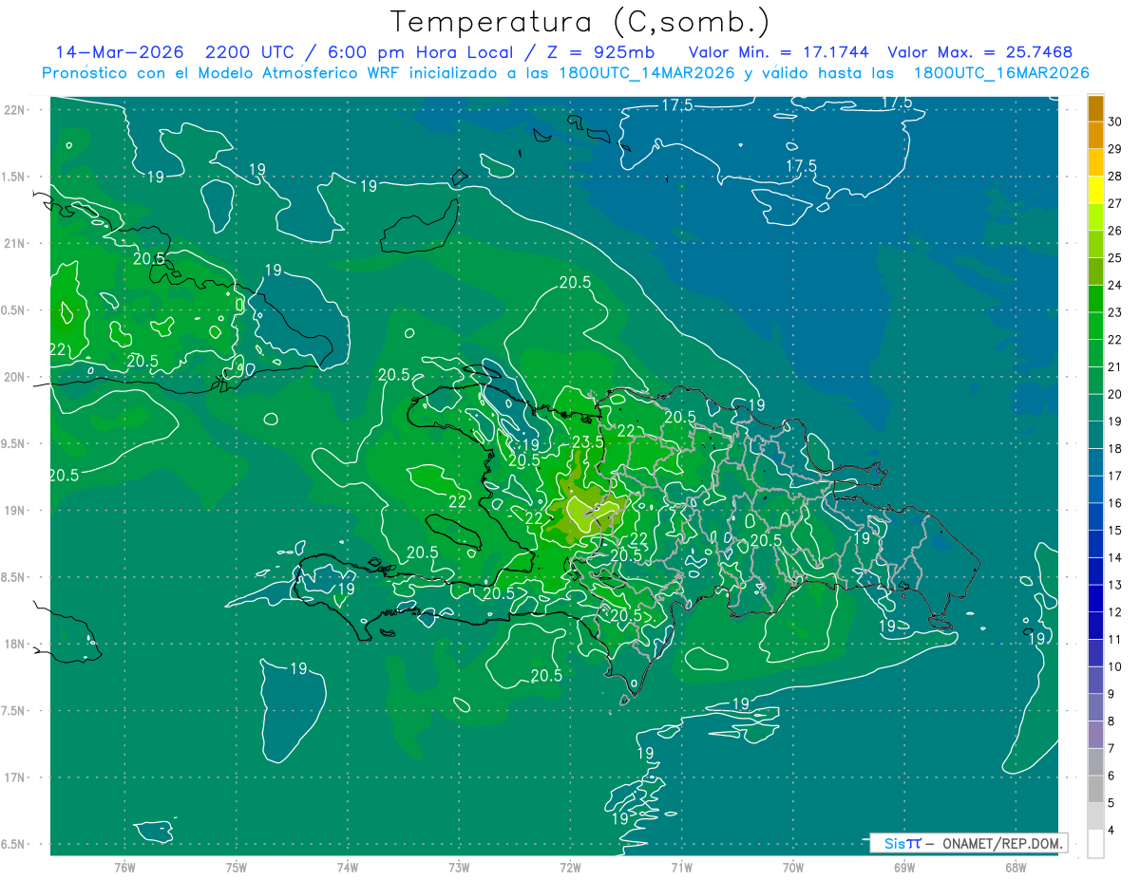Image resolution: width=1140 pixels, height=880 pixels.
Task: Click longitude axis label '73W'
Action: pyautogui.click(x=459, y=868)
